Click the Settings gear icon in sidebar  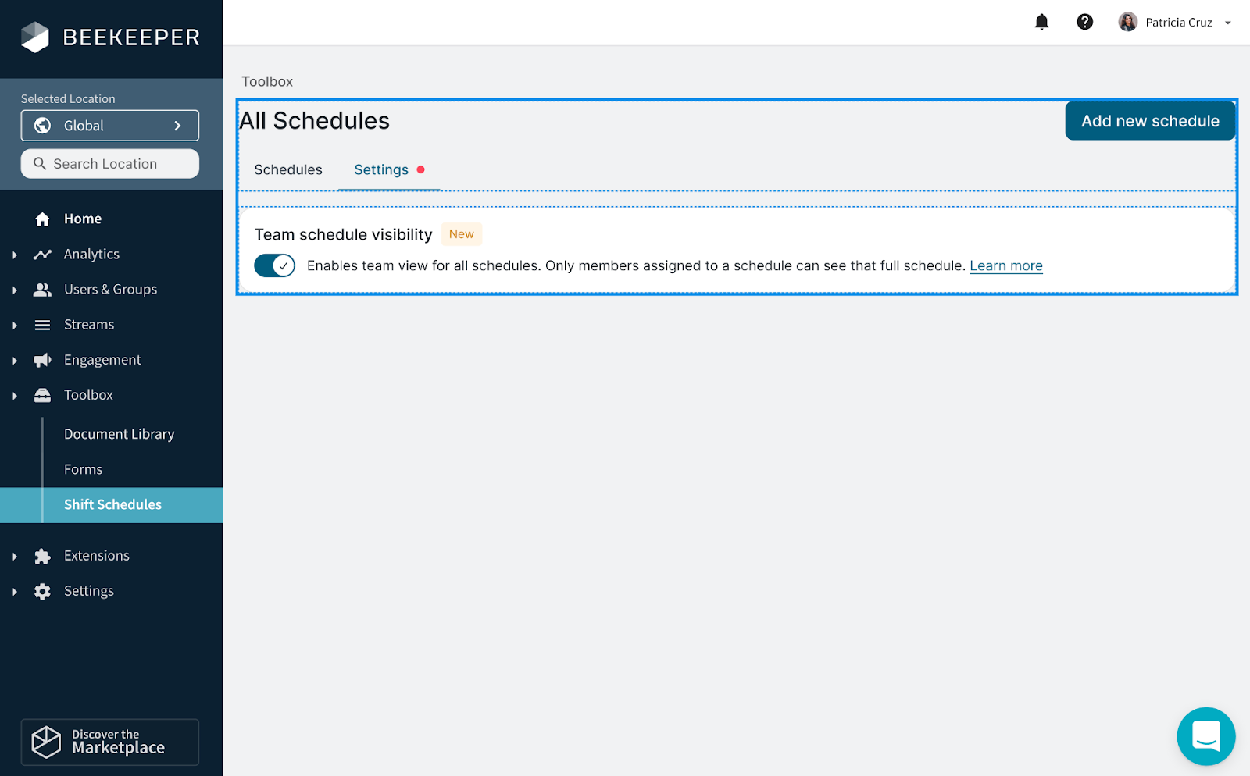pyautogui.click(x=42, y=591)
